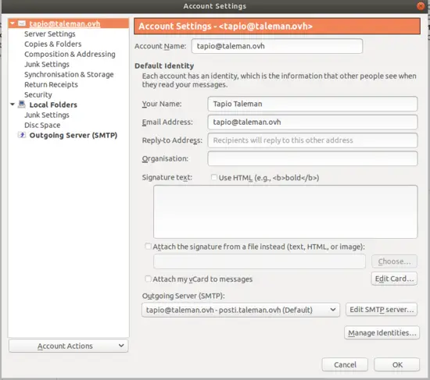The image size is (430, 380).
Task: Click the Cancel button
Action: tap(345, 364)
